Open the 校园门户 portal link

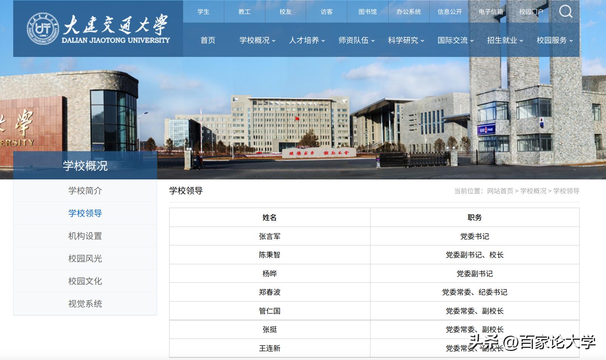pyautogui.click(x=531, y=12)
